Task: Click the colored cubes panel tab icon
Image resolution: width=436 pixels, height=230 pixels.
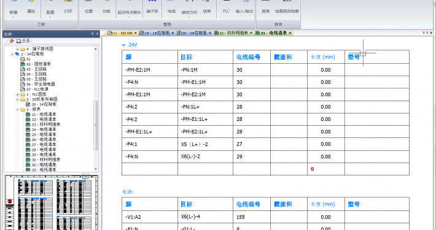Action: (x=12, y=41)
